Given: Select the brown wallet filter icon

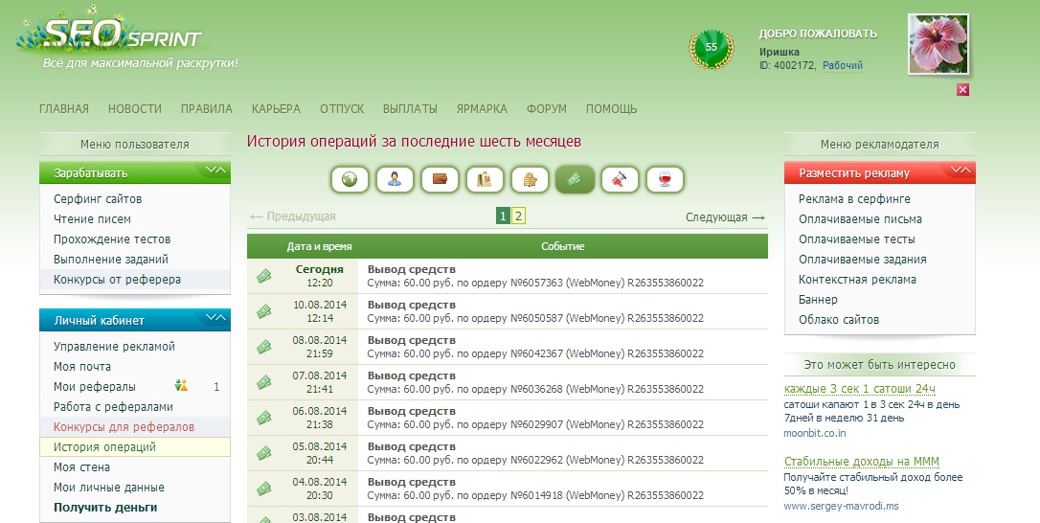Looking at the screenshot, I should [440, 179].
